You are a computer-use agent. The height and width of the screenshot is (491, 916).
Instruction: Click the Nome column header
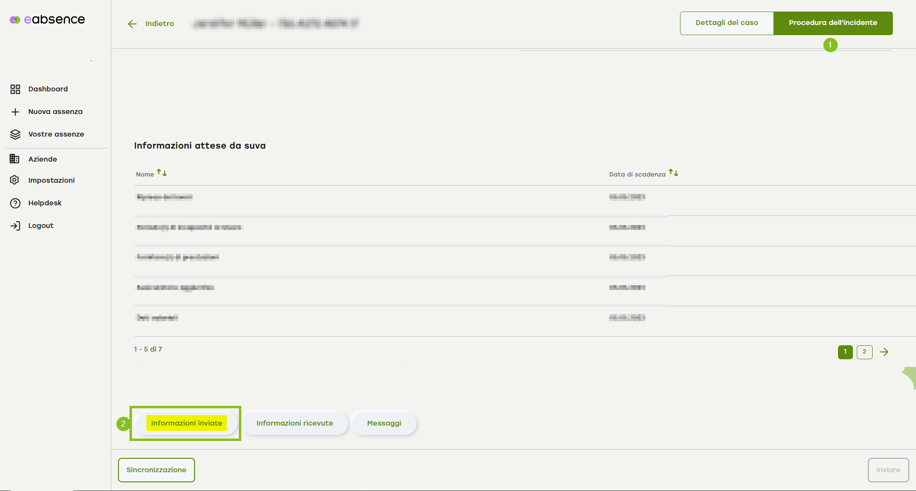(145, 174)
